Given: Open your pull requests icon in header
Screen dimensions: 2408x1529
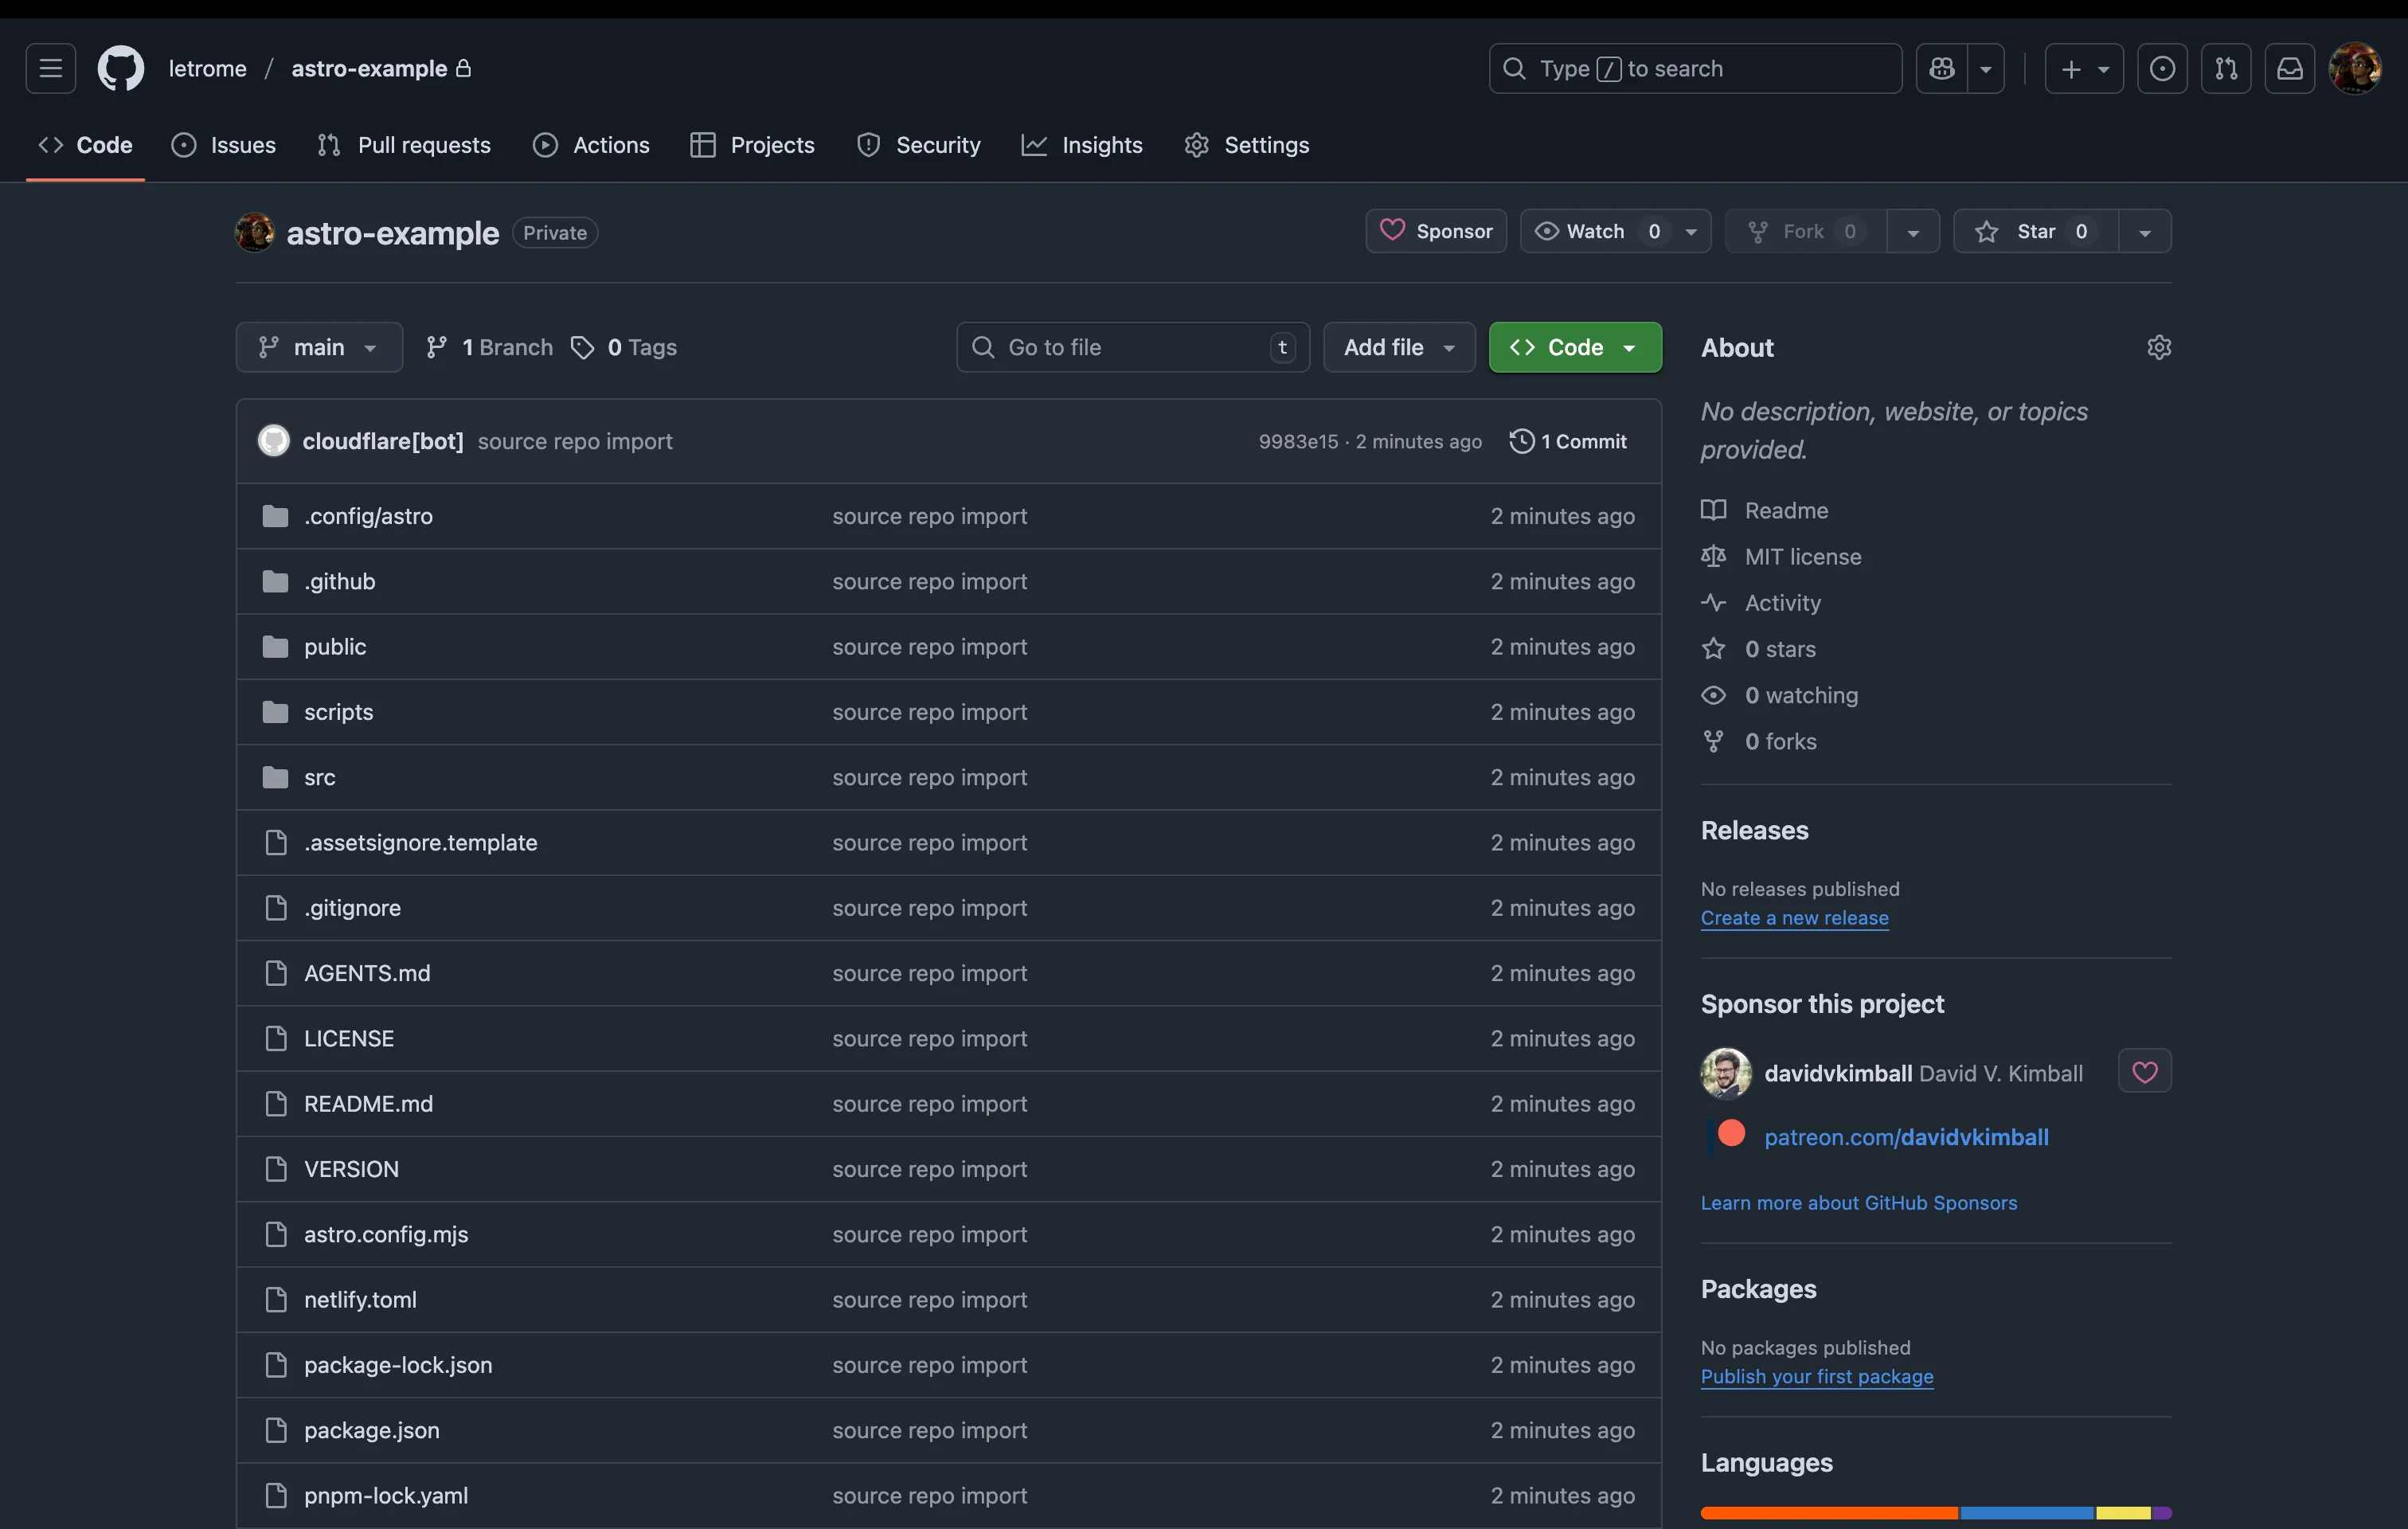Looking at the screenshot, I should pos(2226,68).
